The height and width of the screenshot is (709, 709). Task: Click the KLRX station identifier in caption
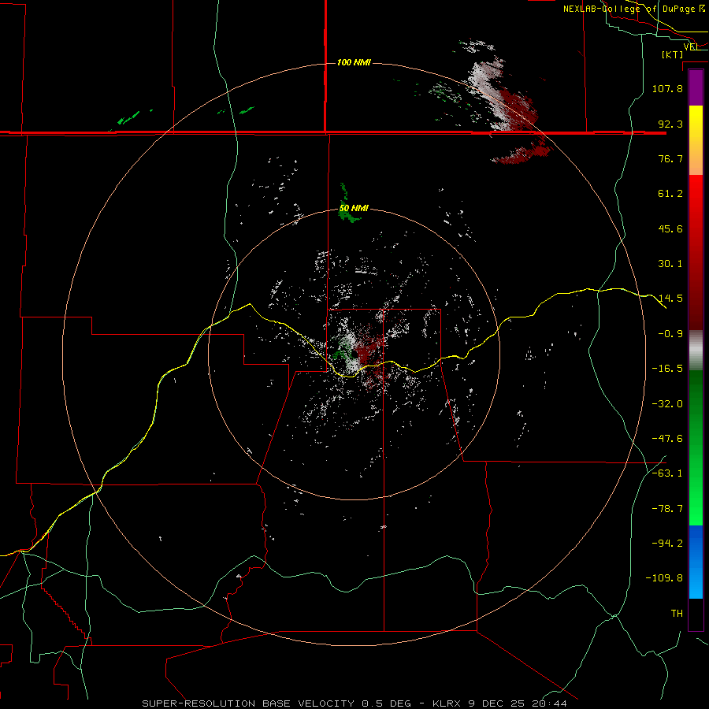tap(448, 703)
